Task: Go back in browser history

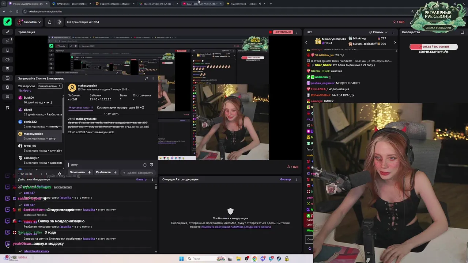Action: click(4, 11)
